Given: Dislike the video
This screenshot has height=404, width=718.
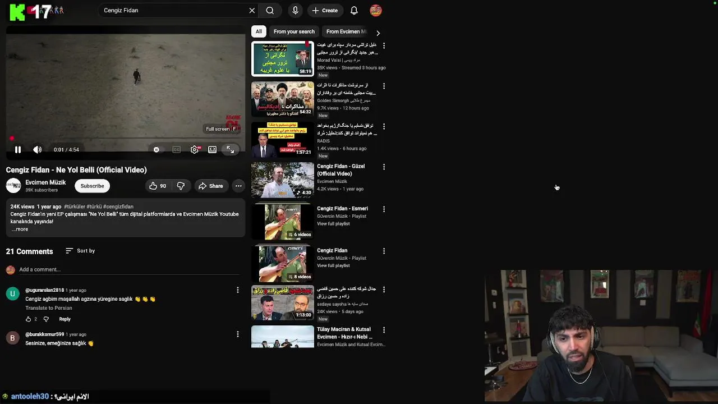Looking at the screenshot, I should click(x=181, y=186).
